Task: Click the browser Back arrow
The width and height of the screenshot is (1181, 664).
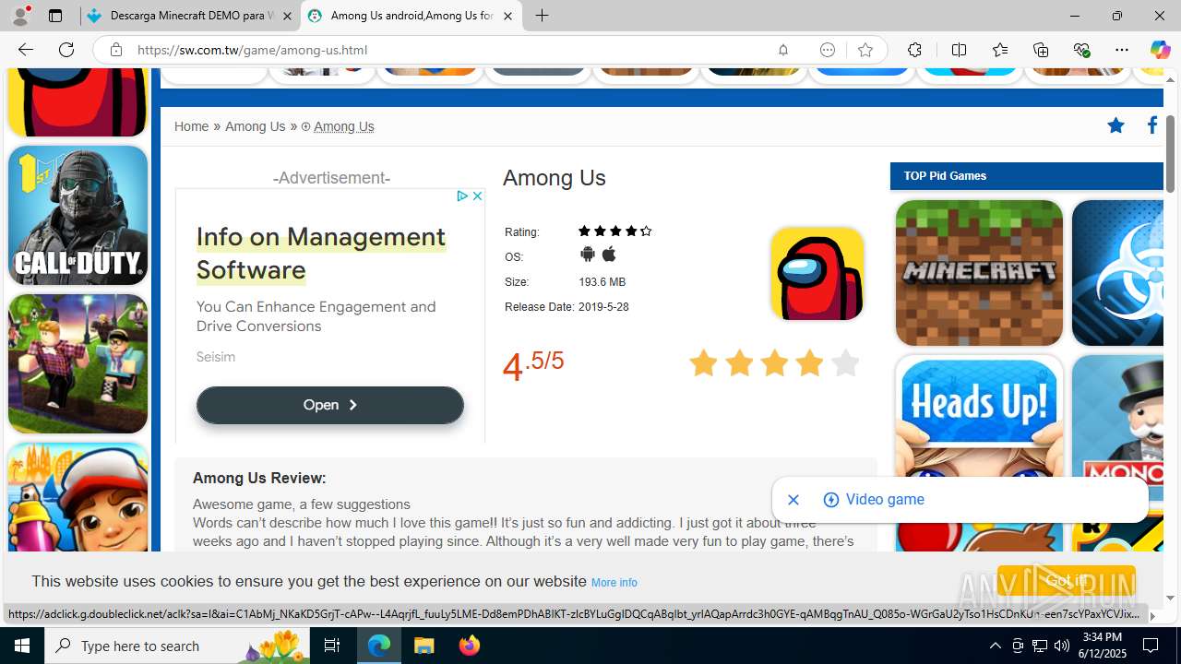Action: click(26, 50)
